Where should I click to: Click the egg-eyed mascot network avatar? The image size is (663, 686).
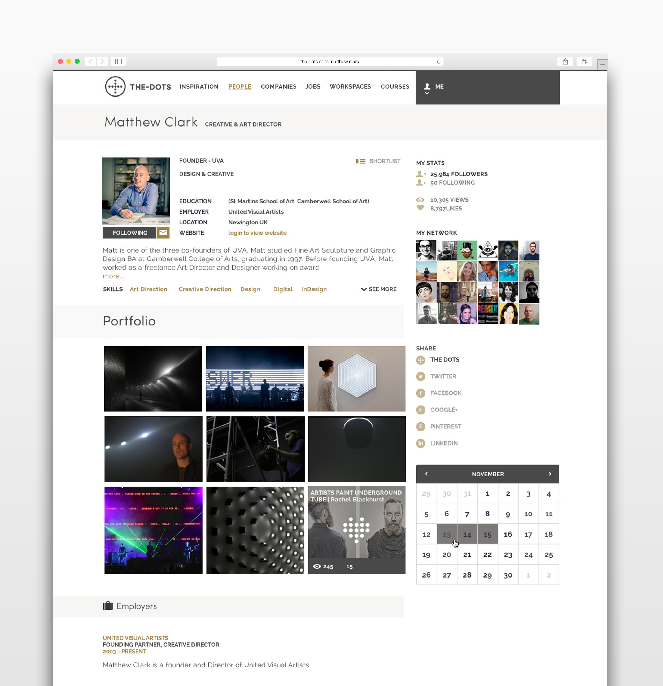(x=467, y=250)
